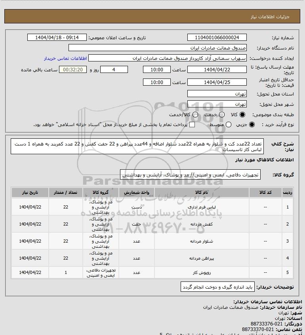The width and height of the screenshot is (305, 335).
Task: Click the تاریخ نیاز column header
Action: coord(30,193)
